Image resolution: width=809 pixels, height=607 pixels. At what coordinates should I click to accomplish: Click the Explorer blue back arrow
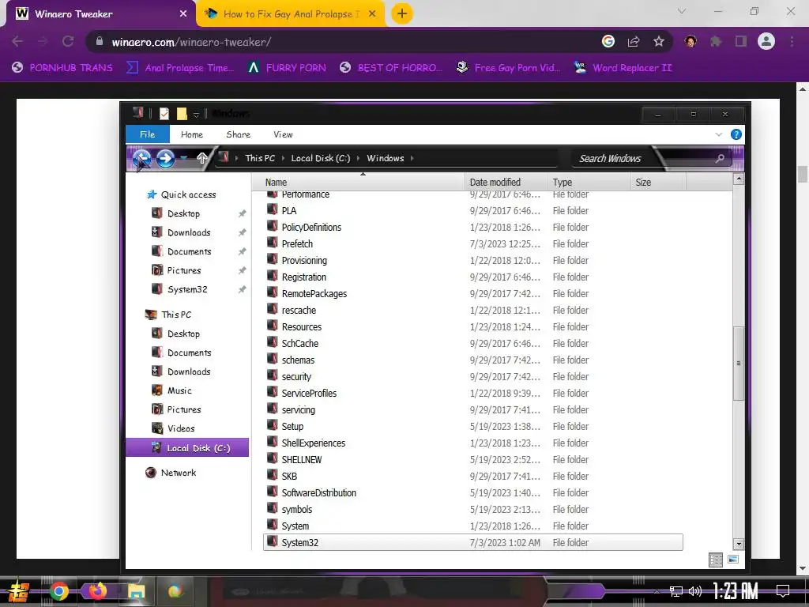142,158
